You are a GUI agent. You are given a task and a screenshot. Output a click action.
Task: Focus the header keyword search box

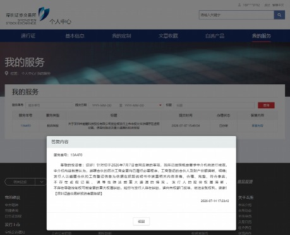click(236, 15)
